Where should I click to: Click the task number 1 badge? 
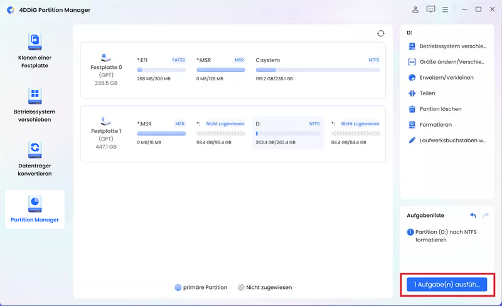point(410,232)
